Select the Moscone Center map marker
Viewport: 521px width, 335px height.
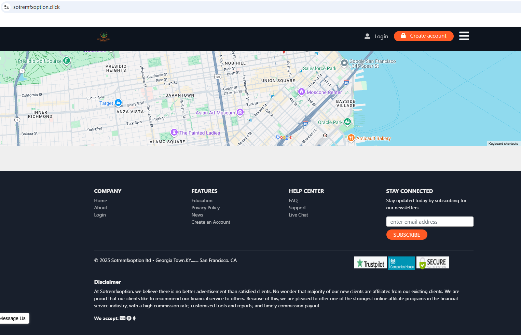(x=301, y=92)
